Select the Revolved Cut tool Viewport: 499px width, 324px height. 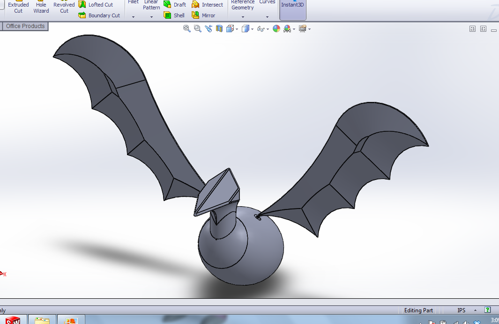[64, 7]
